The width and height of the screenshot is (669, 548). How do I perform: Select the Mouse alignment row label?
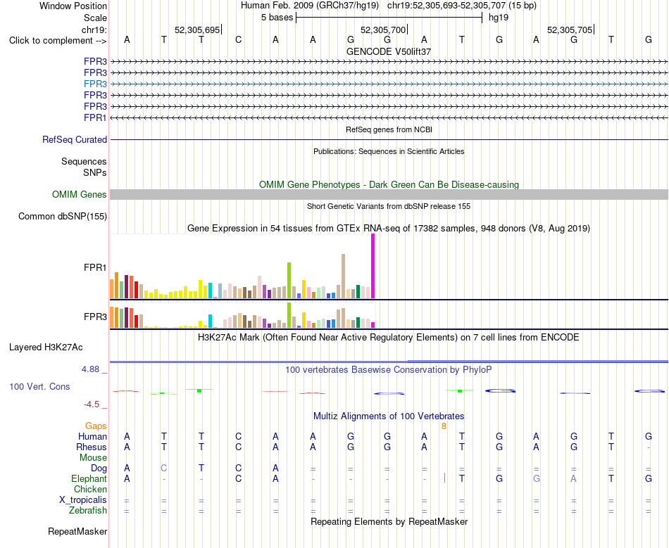[93, 458]
